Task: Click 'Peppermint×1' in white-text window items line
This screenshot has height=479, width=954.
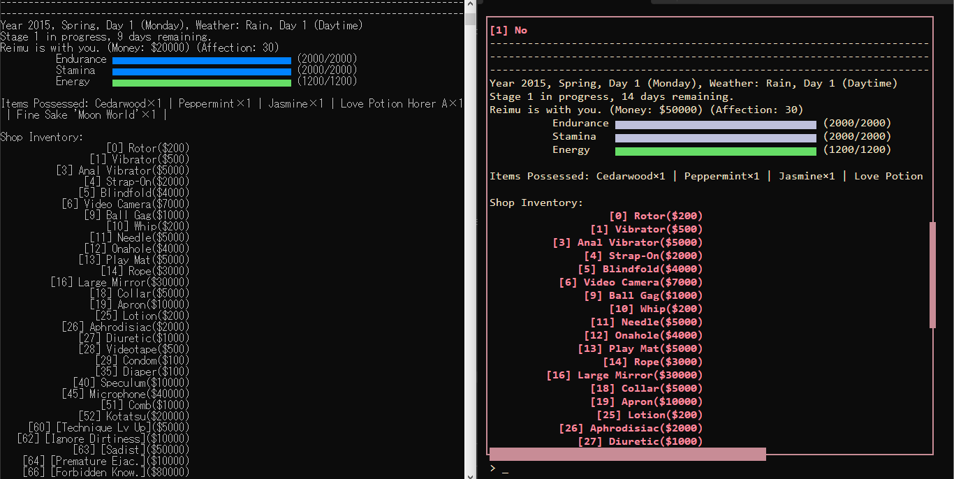Action: 214,103
